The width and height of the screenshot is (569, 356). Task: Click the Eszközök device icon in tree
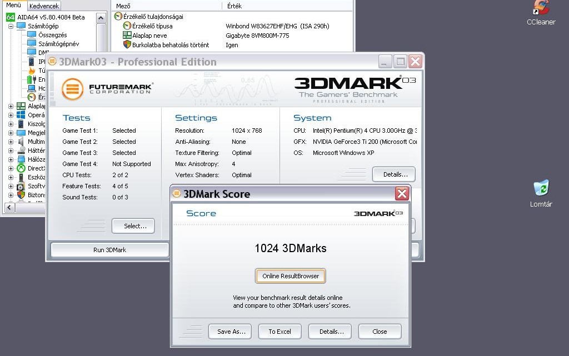pos(21,177)
